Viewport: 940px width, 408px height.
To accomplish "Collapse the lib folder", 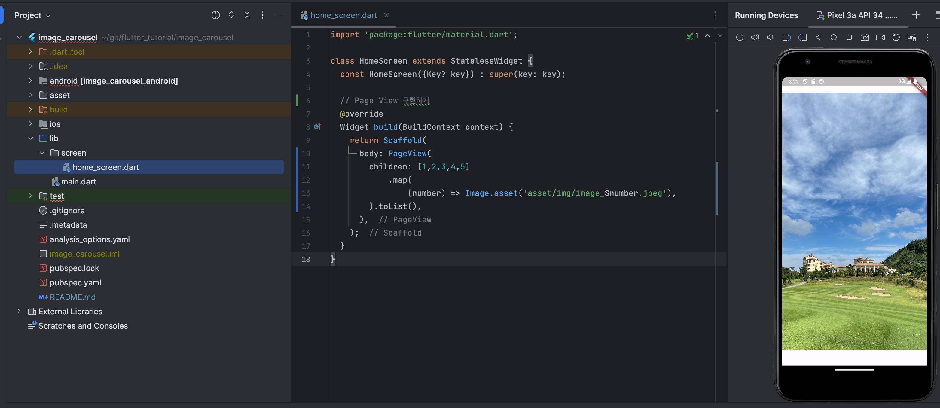I will point(31,138).
